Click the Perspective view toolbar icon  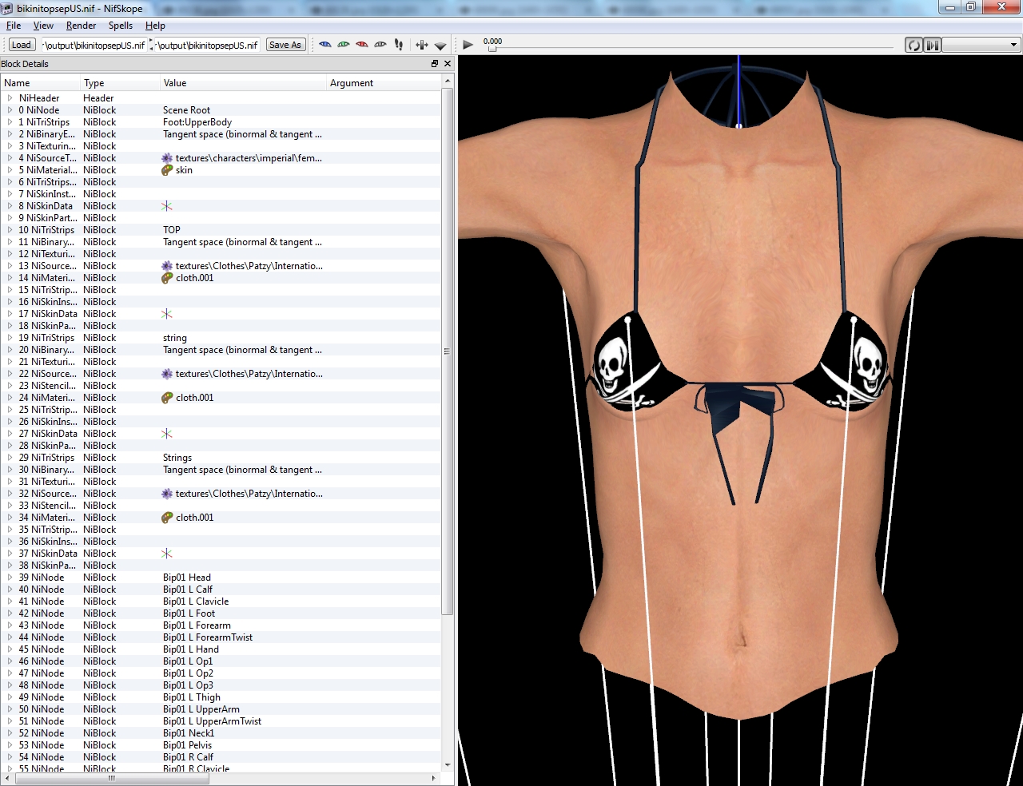(x=440, y=46)
